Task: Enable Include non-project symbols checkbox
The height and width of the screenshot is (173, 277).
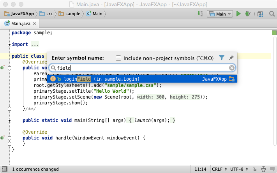Action: (118, 58)
